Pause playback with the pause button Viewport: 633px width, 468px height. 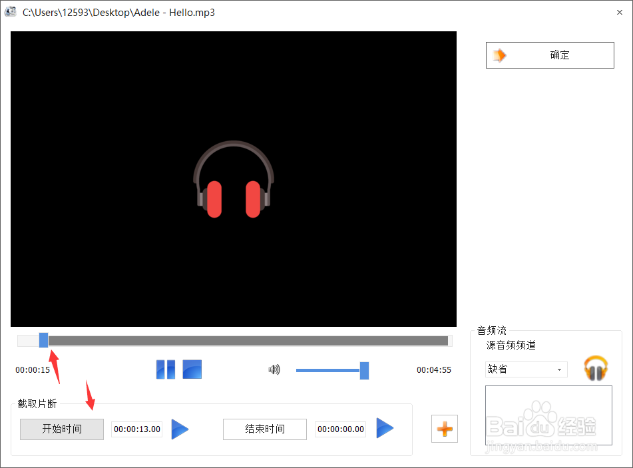166,369
